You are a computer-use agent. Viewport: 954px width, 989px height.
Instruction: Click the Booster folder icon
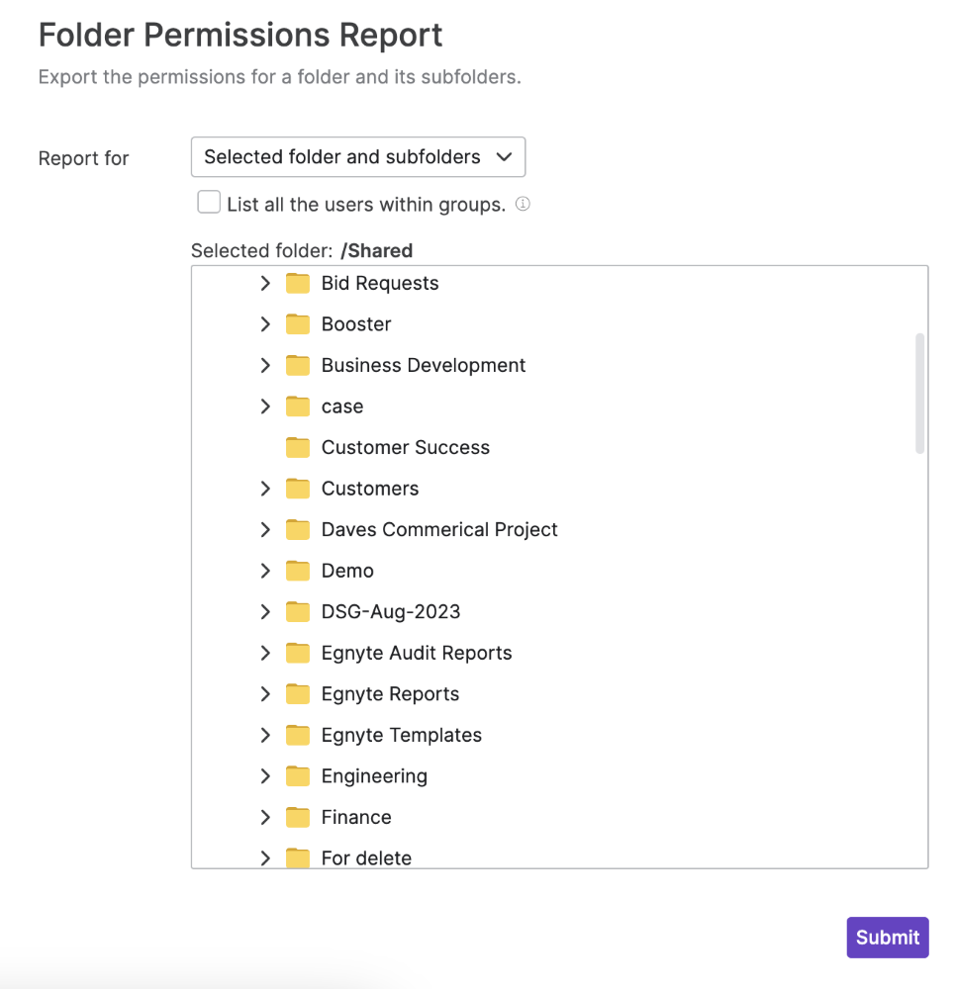coord(298,324)
